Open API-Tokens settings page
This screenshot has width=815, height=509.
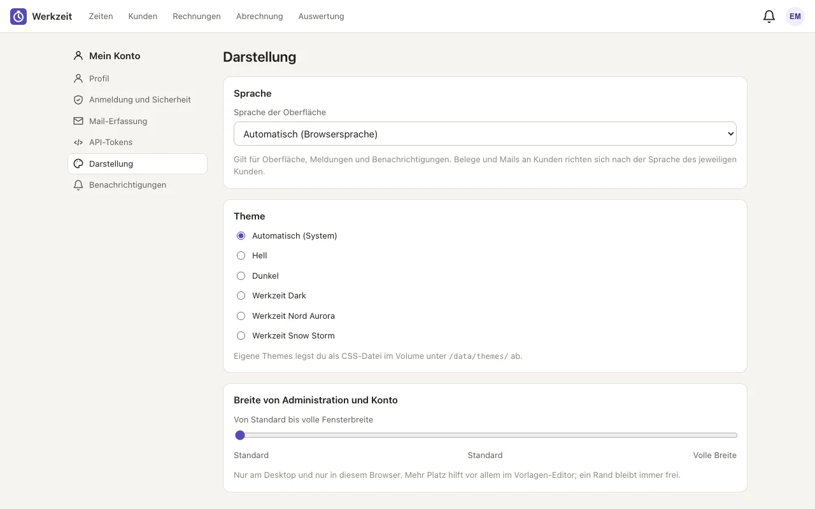[x=138, y=143]
